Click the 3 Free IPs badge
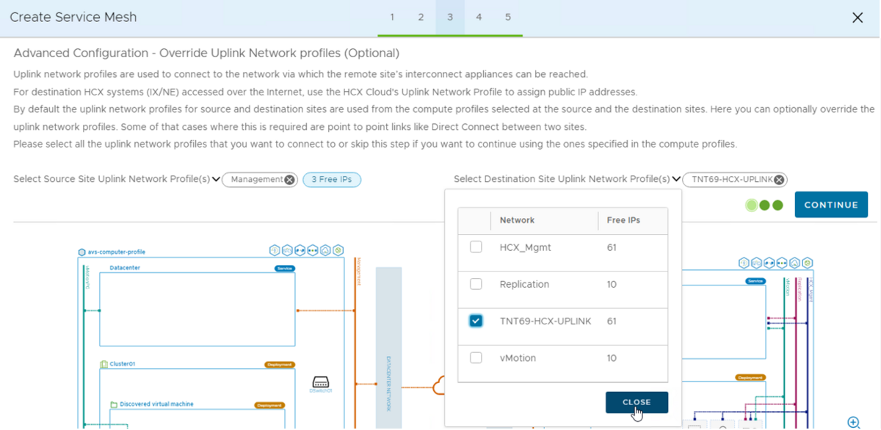The height and width of the screenshot is (430, 881). point(332,180)
